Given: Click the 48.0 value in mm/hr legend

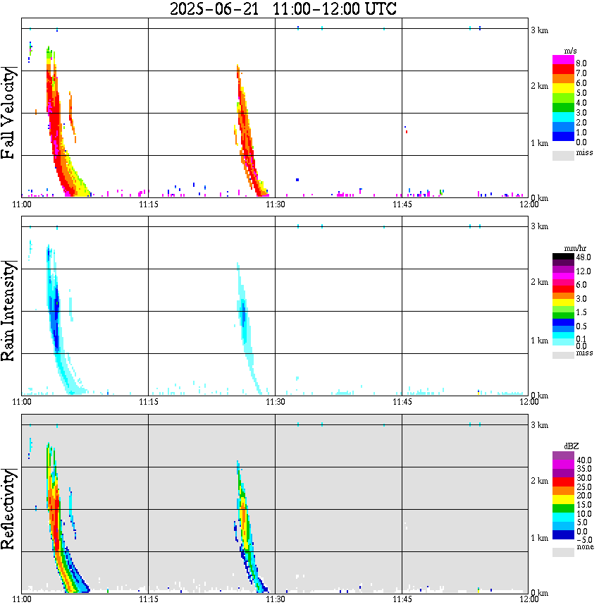Looking at the screenshot, I should [x=583, y=258].
